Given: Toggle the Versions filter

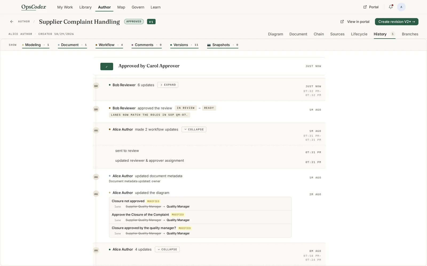Looking at the screenshot, I should [184, 45].
